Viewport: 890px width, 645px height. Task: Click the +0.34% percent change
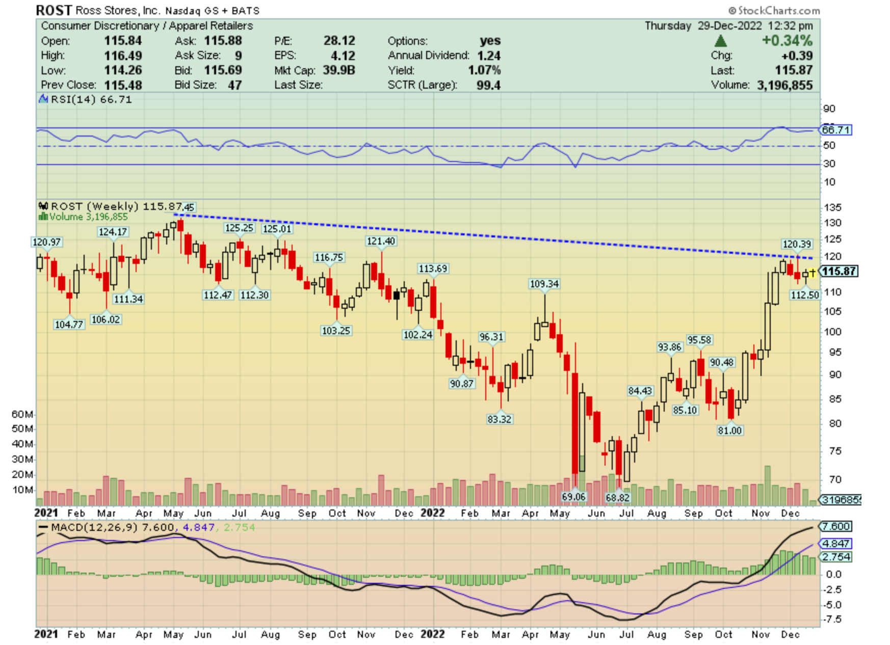(x=787, y=41)
